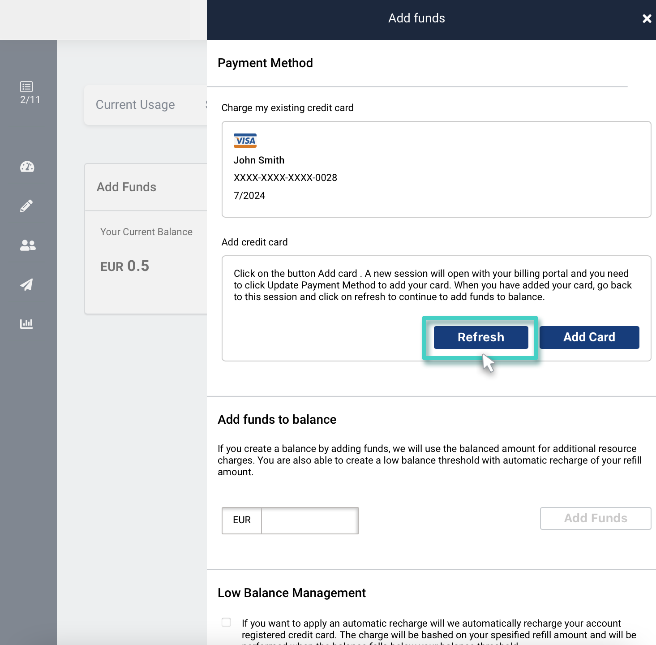Click the Add Card button
Image resolution: width=656 pixels, height=645 pixels.
(589, 337)
